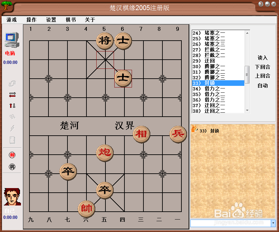Click the 上回合 button
Viewport: 279px width, 232px height.
click(x=262, y=76)
